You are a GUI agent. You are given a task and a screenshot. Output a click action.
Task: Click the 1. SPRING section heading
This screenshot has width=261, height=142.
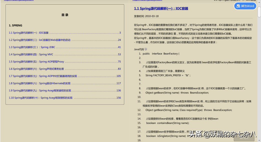coord(15,25)
